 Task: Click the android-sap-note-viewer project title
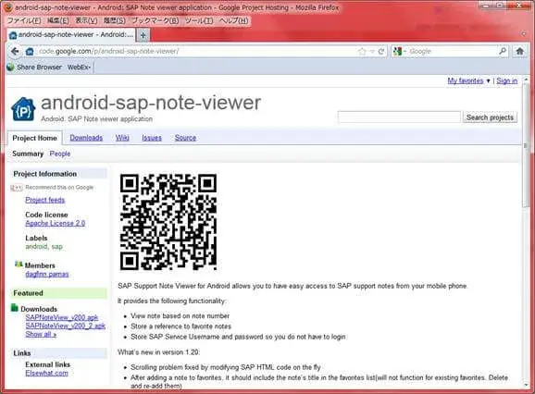tap(151, 103)
